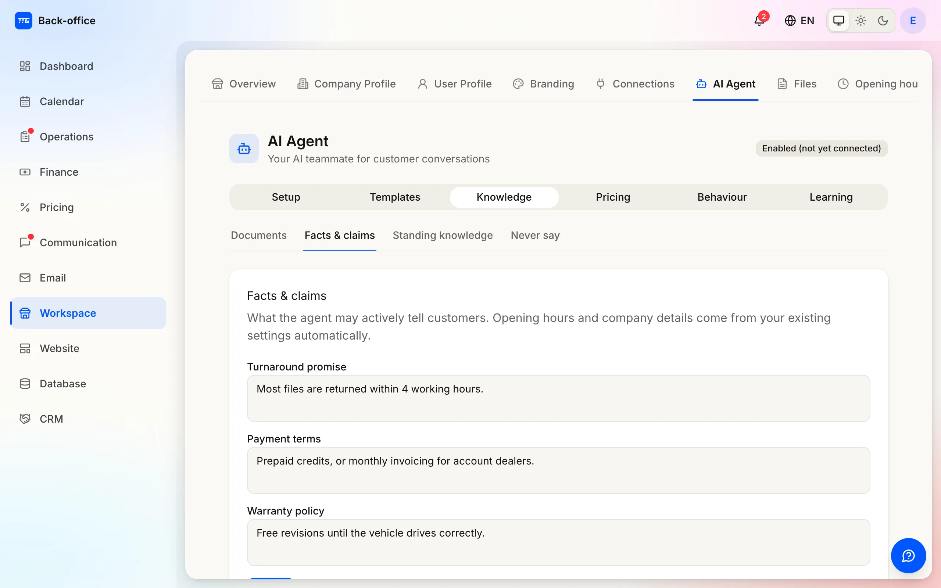Open the EN language selector
The image size is (941, 588).
coord(799,21)
